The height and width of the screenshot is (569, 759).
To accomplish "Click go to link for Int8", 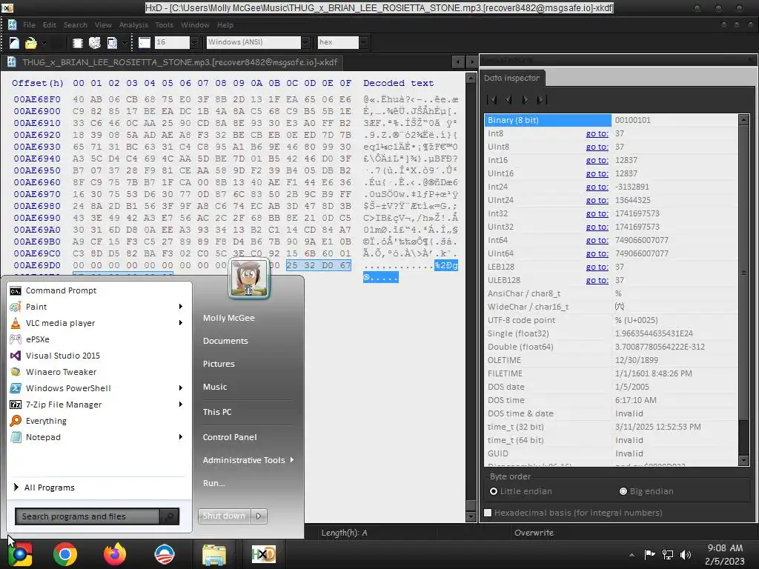I will pyautogui.click(x=597, y=133).
